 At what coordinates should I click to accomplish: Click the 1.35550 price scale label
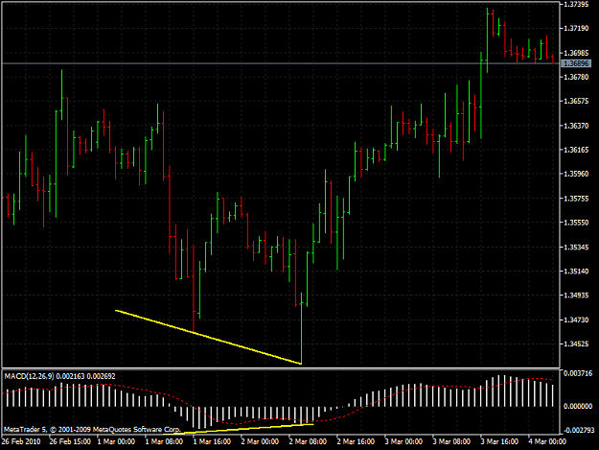(576, 223)
